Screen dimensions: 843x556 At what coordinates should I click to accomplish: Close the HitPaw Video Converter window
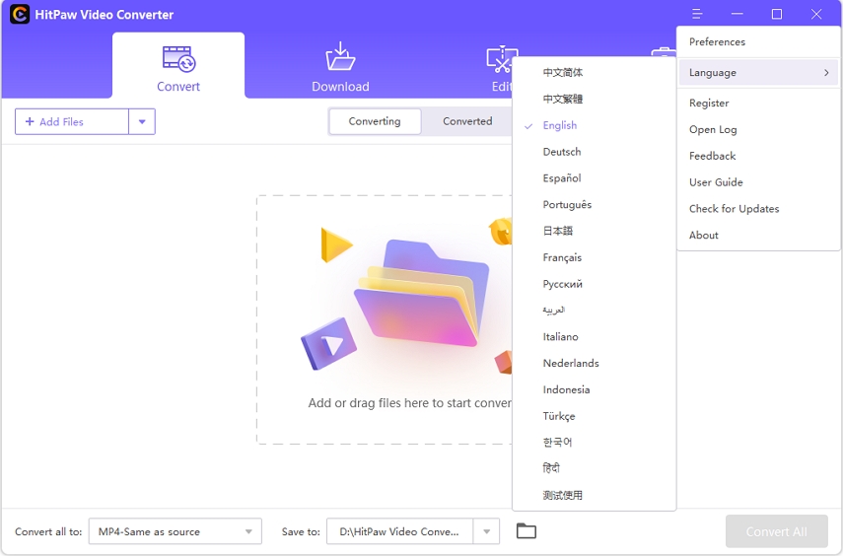(816, 14)
